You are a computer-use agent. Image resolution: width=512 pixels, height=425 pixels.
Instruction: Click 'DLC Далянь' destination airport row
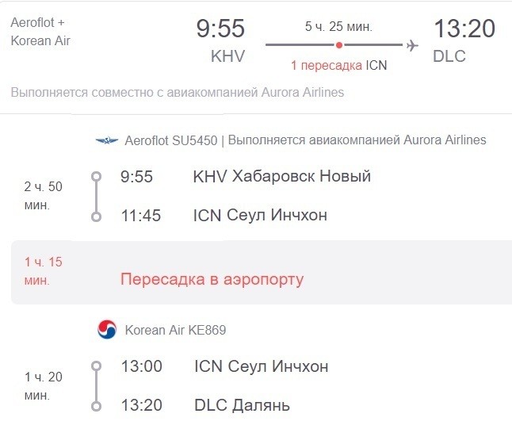(x=242, y=406)
